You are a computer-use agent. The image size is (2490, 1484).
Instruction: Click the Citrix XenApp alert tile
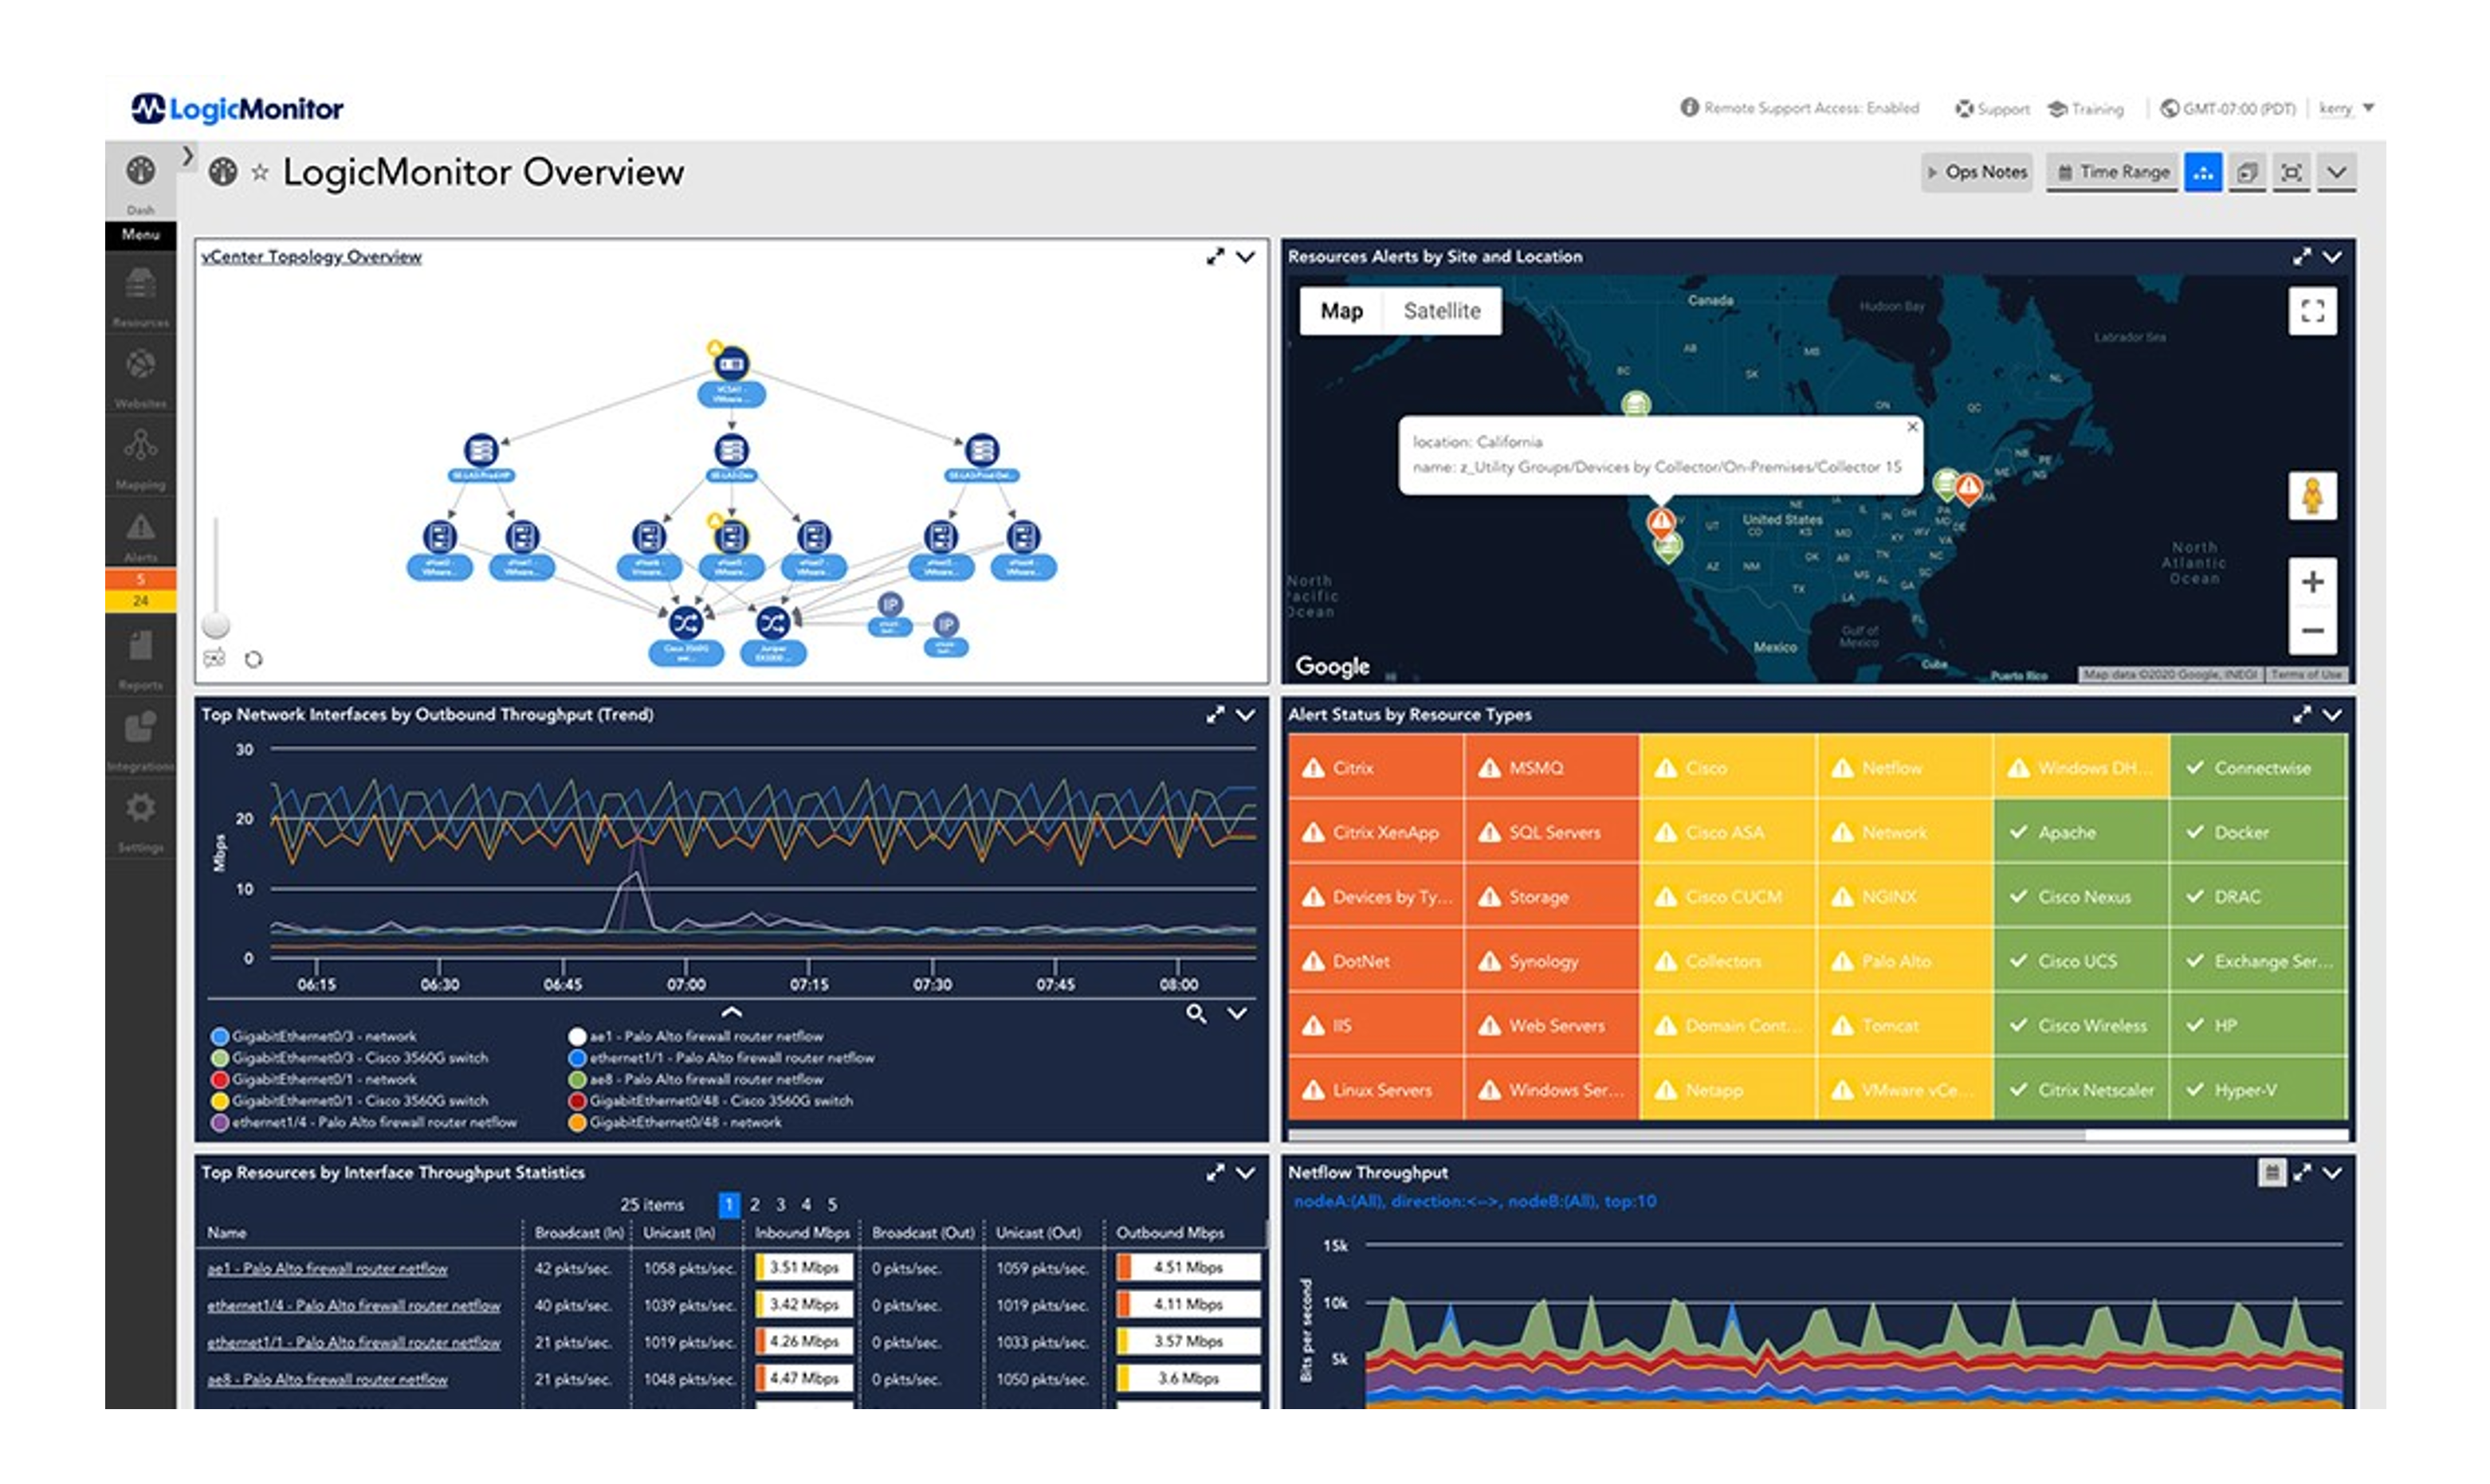(1376, 832)
